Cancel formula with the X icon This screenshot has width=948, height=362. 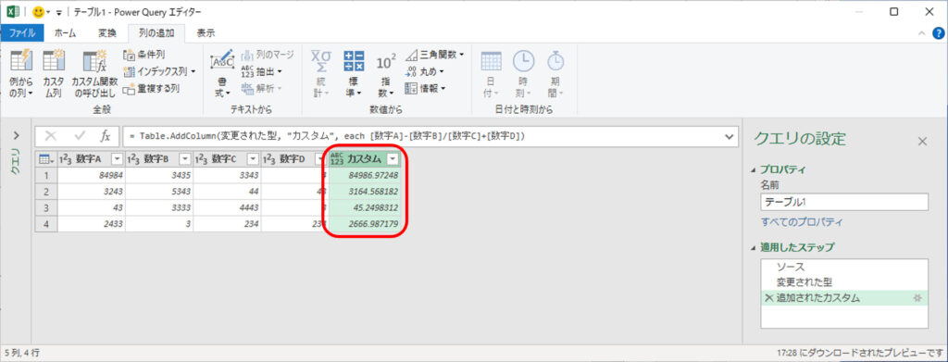click(x=51, y=136)
